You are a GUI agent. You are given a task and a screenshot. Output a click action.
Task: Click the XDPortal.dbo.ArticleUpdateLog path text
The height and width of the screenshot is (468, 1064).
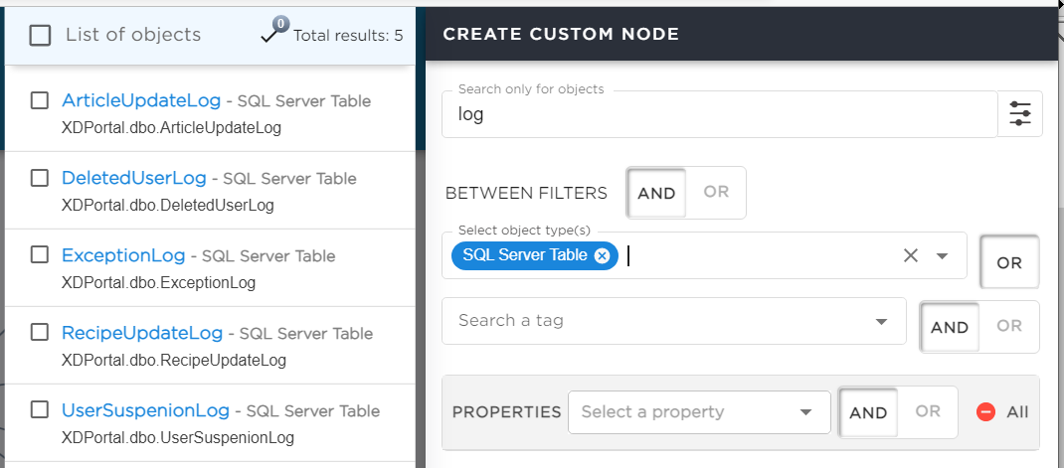171,127
